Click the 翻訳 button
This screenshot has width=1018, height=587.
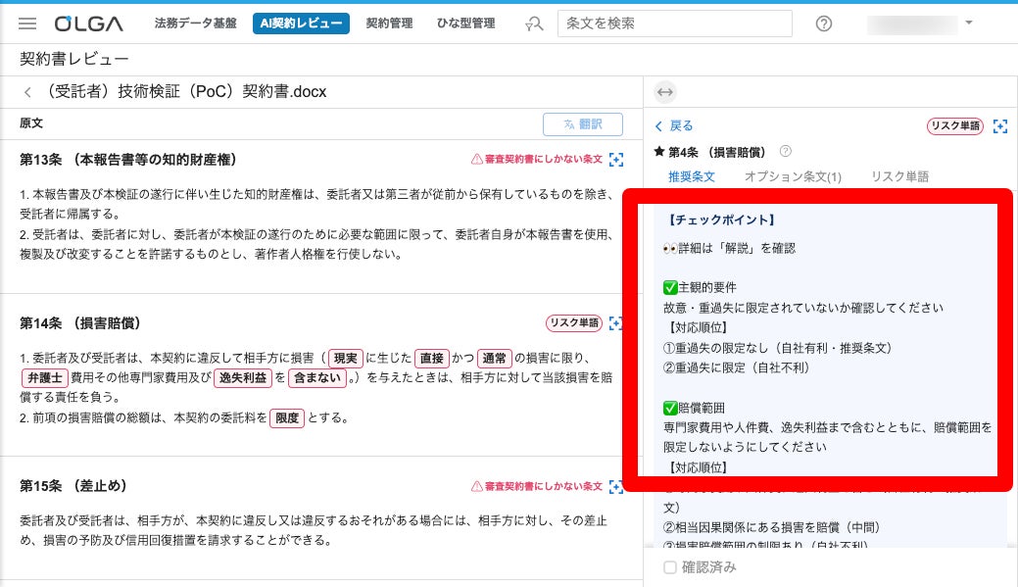(x=583, y=124)
